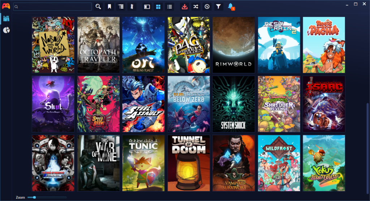
Task: Open the Statistics pie chart view
Action: click(x=6, y=30)
